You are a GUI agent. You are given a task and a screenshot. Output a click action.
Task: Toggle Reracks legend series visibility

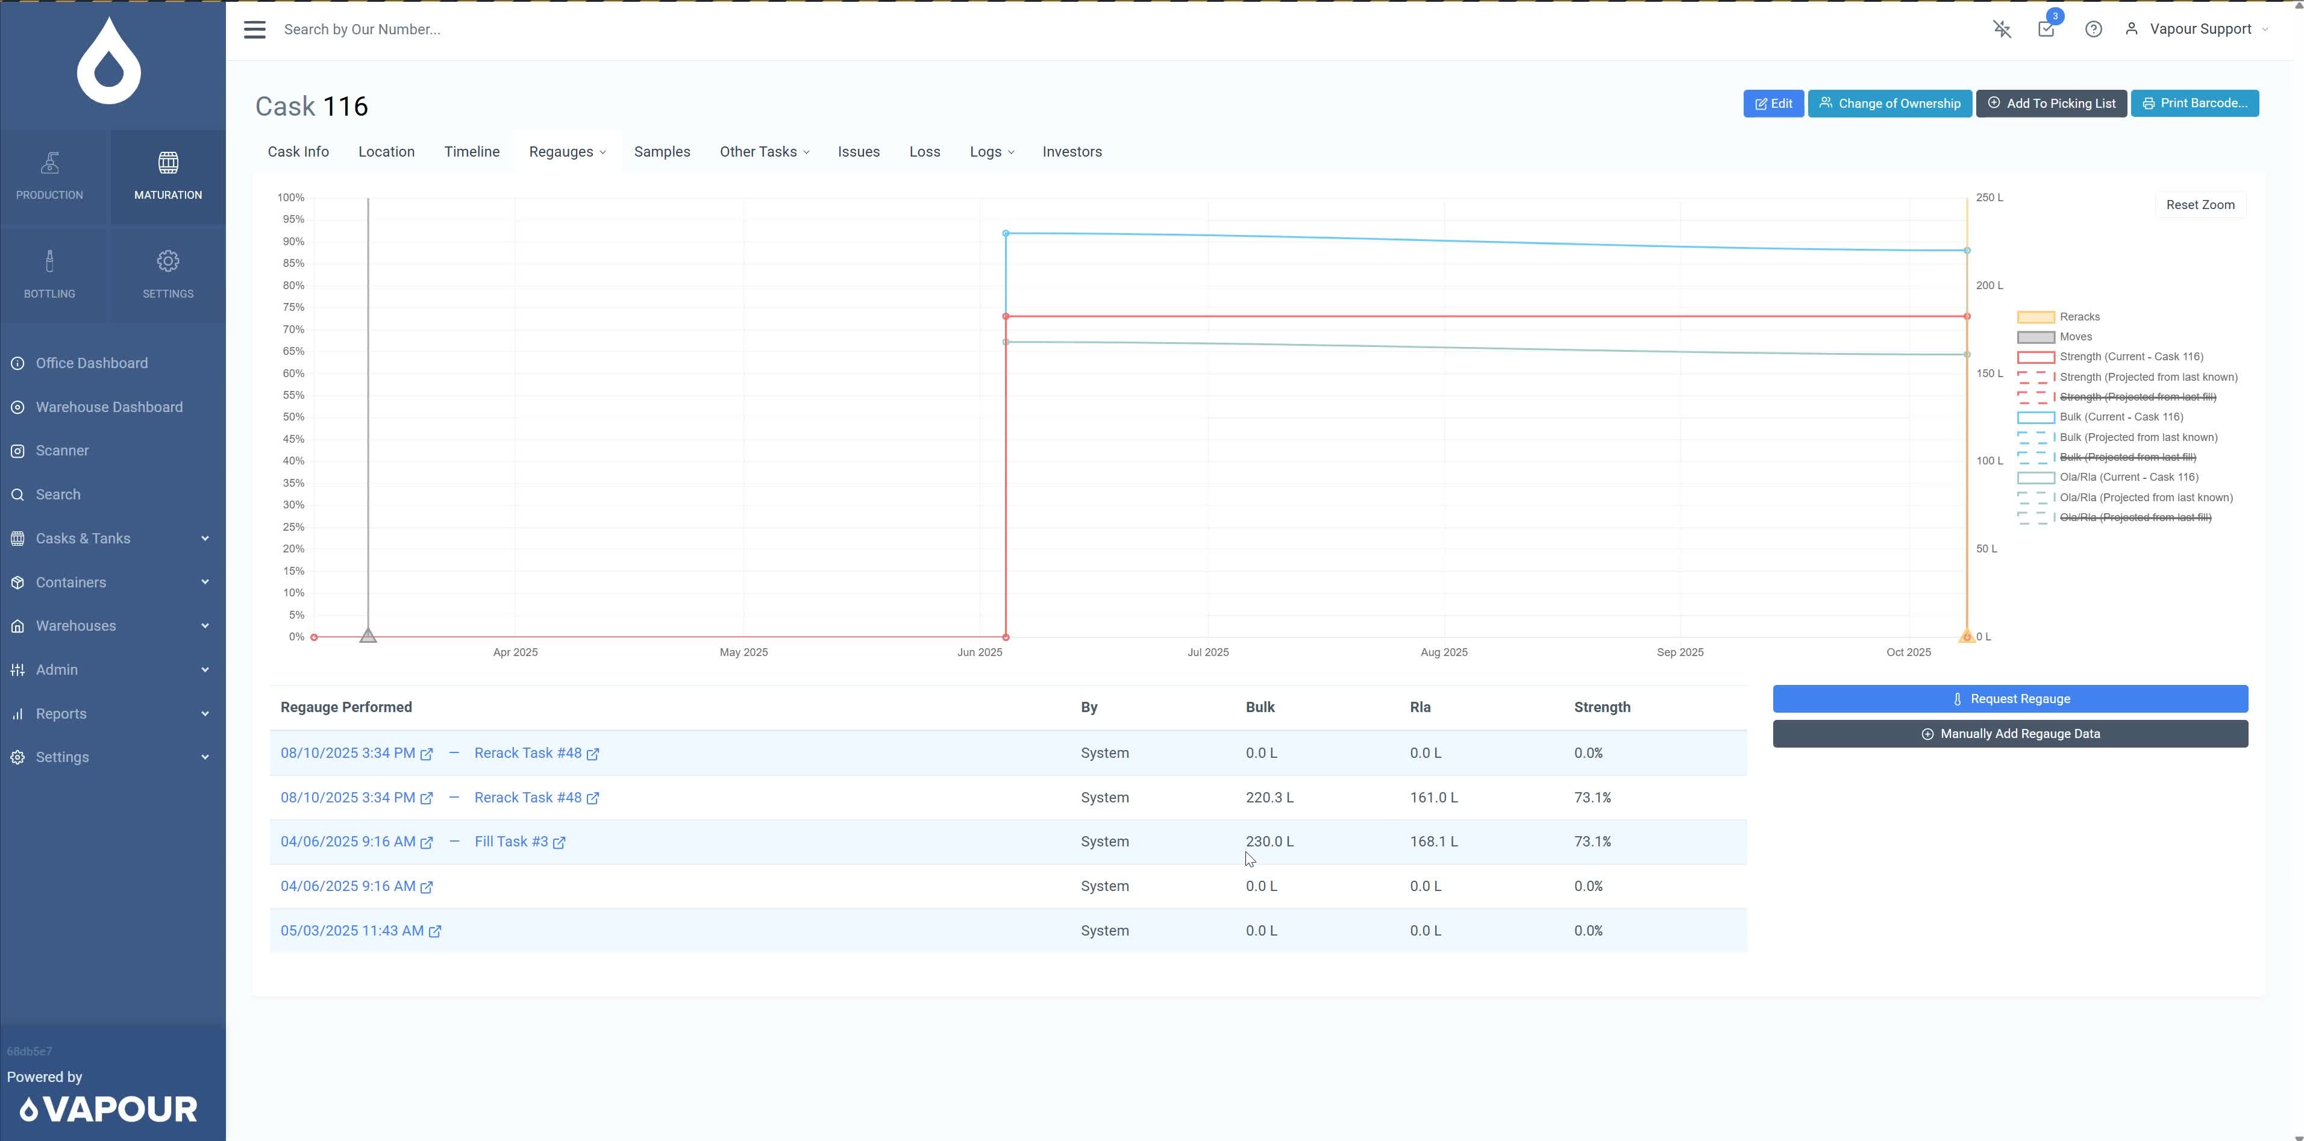(2079, 316)
